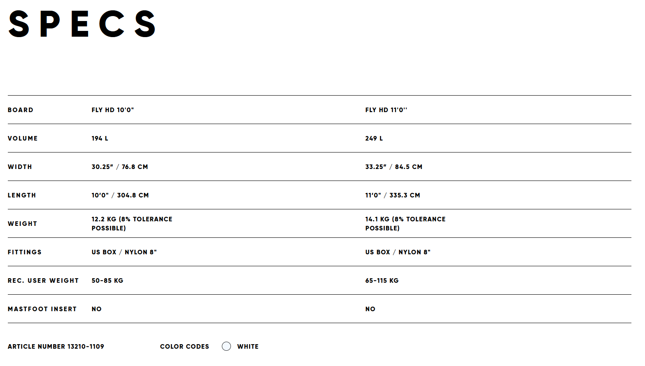645x366 pixels.
Task: Click the FITTINGS row label
Action: (25, 252)
